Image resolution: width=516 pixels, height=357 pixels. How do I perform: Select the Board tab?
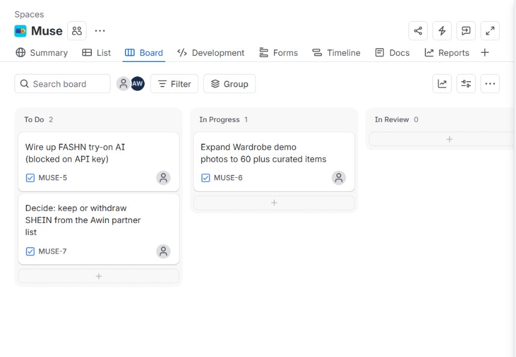tap(144, 53)
